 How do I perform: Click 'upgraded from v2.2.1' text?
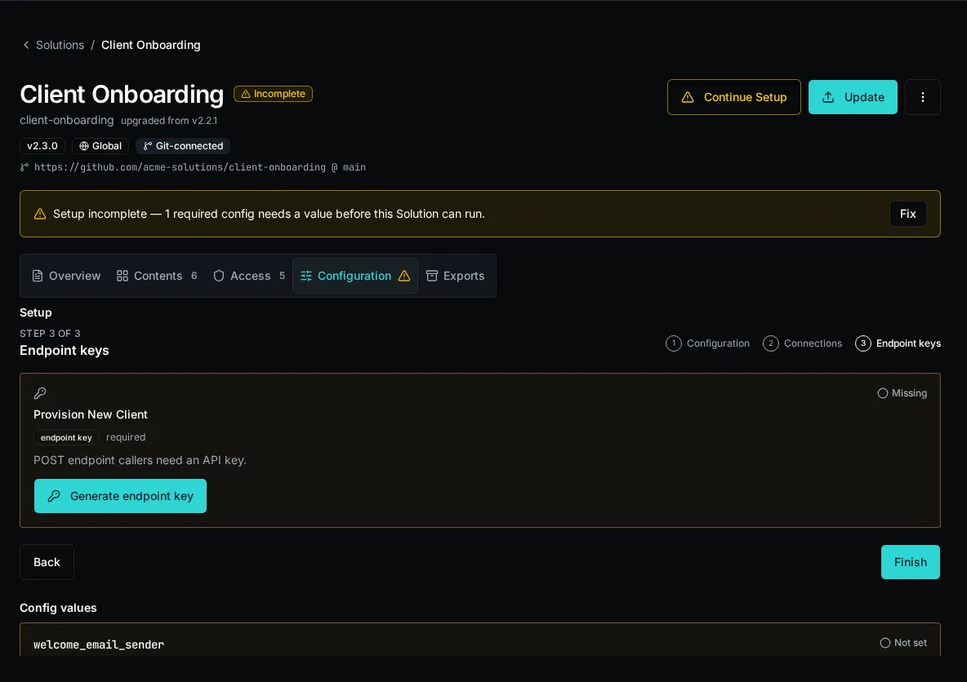pyautogui.click(x=169, y=121)
